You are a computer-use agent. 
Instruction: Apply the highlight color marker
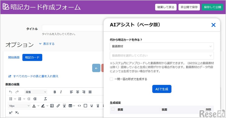(x=43, y=106)
